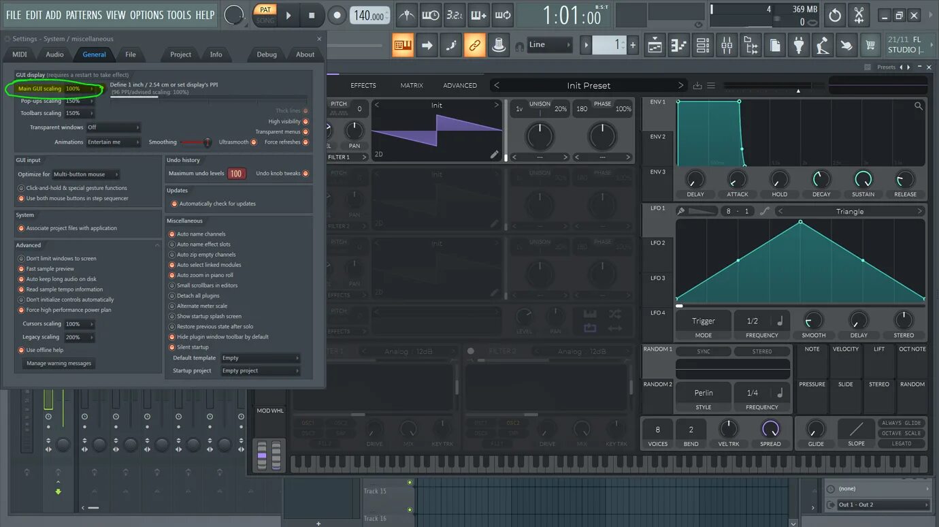This screenshot has width=939, height=527.
Task: Toggle blend recording overdub icon
Action: tap(479, 15)
